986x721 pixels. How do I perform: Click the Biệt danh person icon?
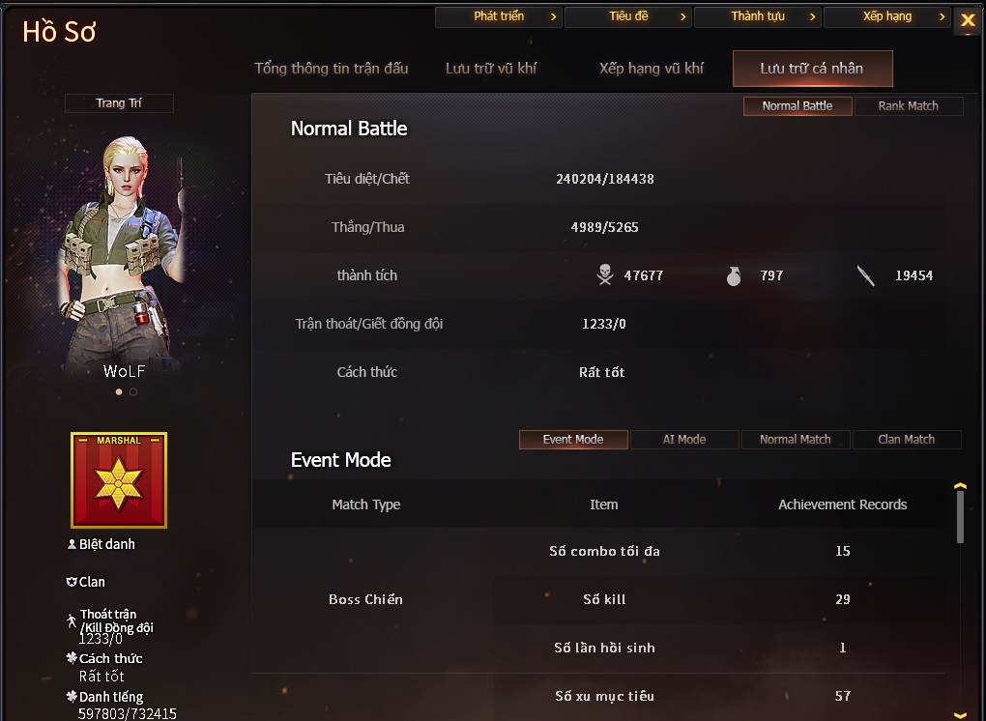click(72, 544)
